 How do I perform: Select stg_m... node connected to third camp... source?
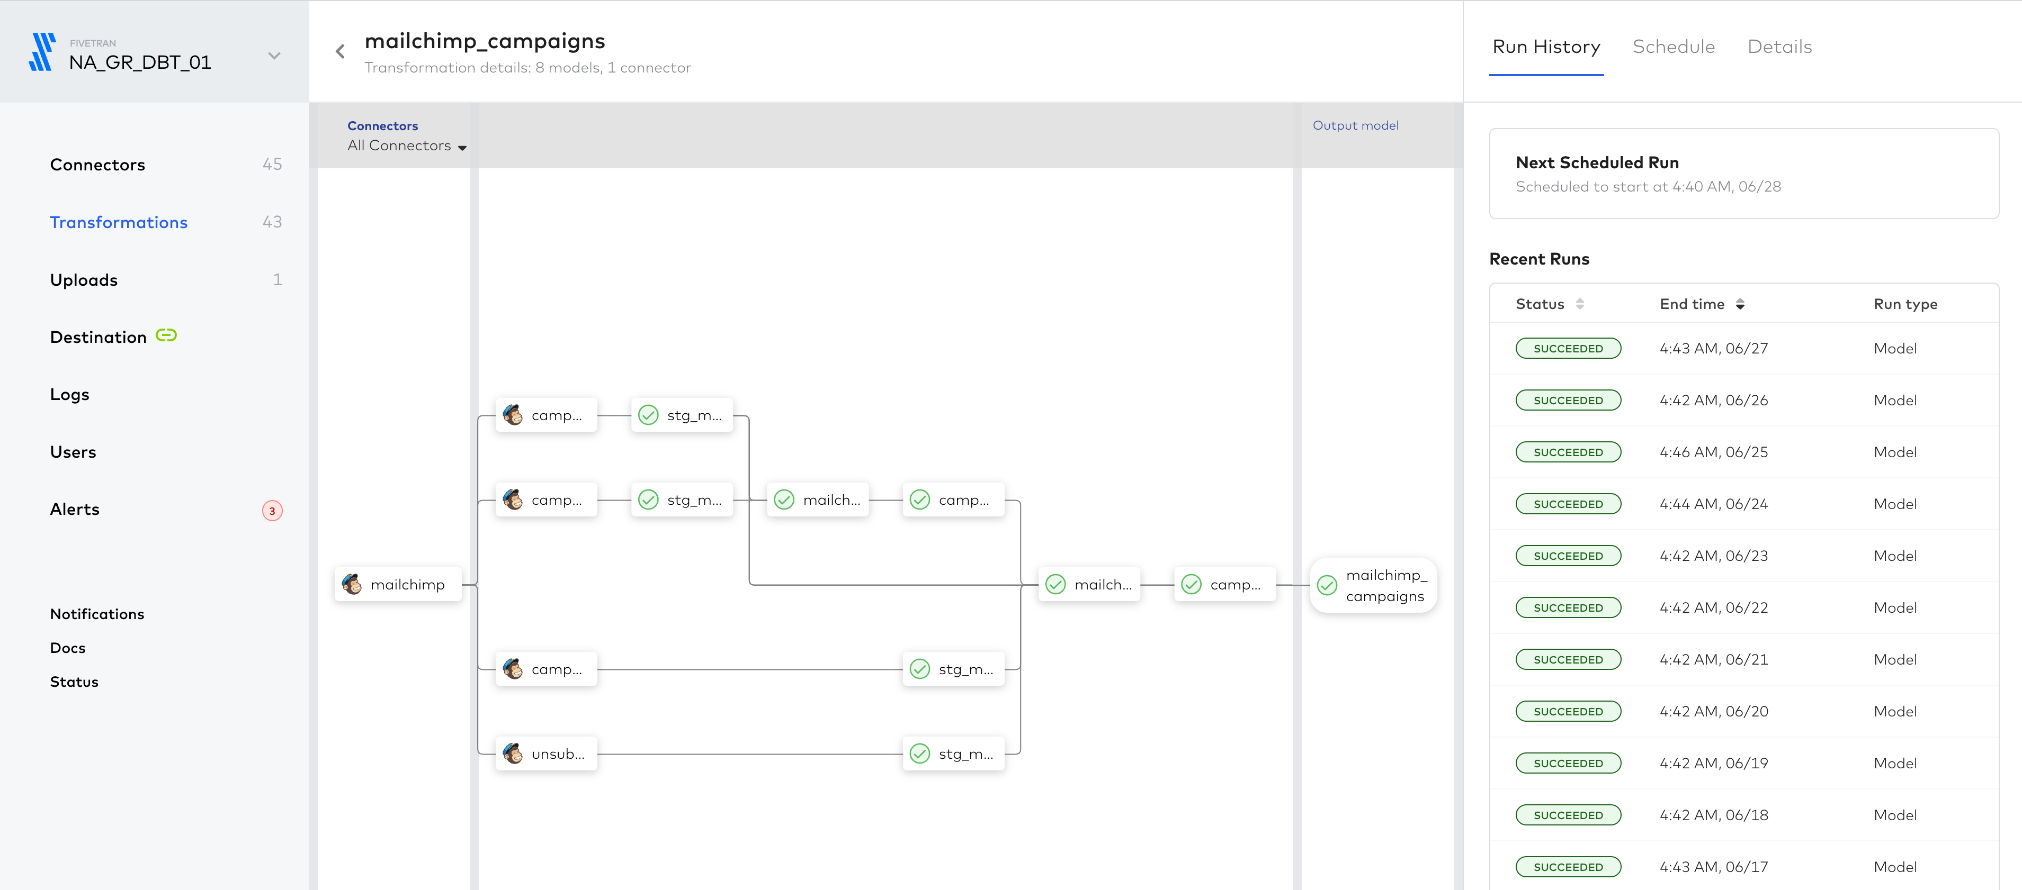point(954,670)
